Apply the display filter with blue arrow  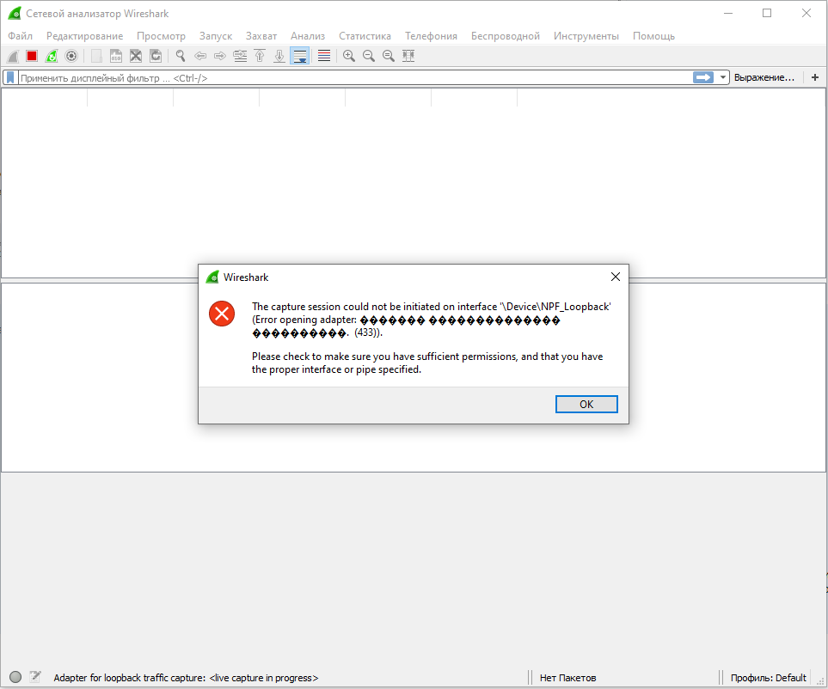[702, 77]
